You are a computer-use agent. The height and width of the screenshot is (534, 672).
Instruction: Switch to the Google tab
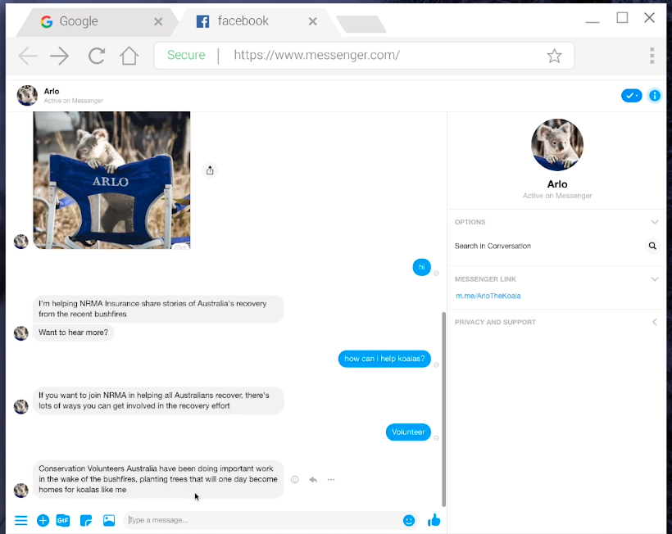click(97, 21)
